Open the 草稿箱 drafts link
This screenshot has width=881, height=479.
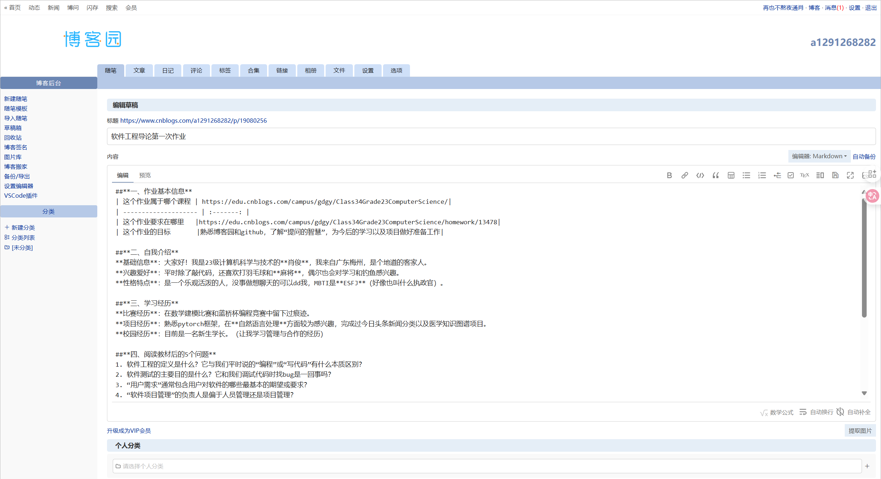coord(13,128)
